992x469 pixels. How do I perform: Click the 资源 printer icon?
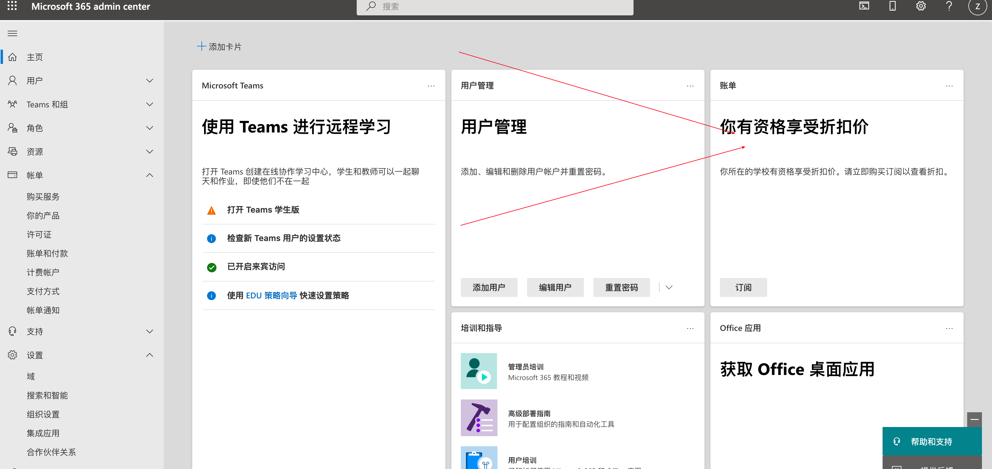pos(12,152)
